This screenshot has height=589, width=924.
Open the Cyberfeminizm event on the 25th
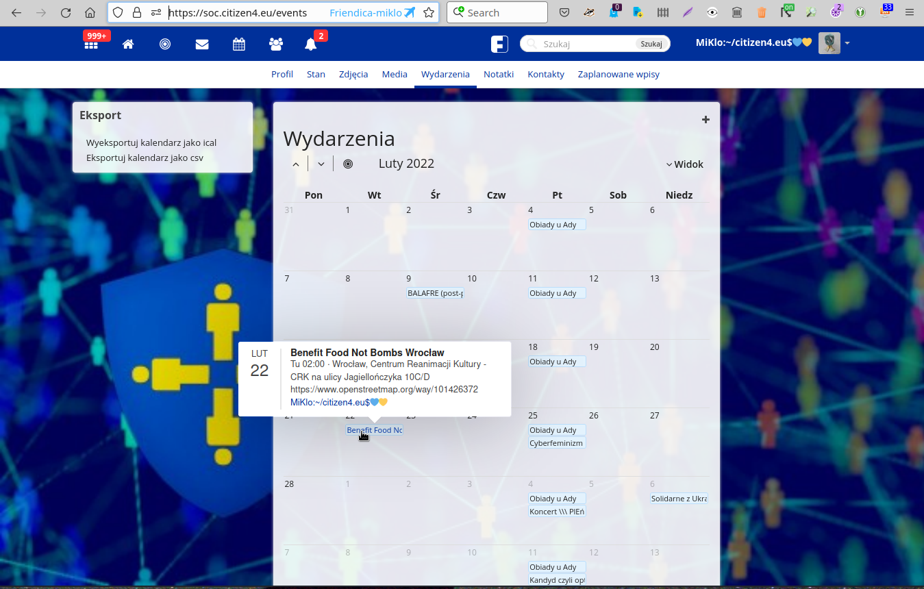tap(556, 443)
